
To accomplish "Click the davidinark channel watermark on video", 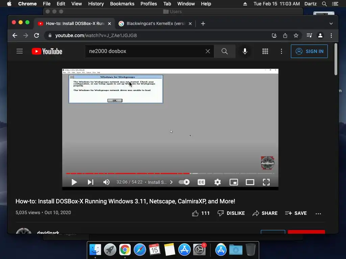I will click(x=268, y=163).
